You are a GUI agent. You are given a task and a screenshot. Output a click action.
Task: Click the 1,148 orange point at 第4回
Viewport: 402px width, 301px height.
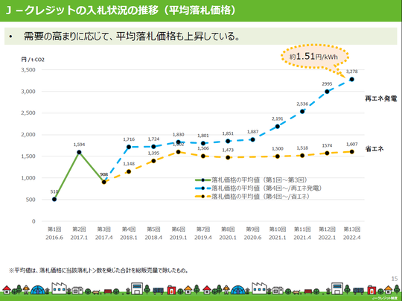pos(129,171)
